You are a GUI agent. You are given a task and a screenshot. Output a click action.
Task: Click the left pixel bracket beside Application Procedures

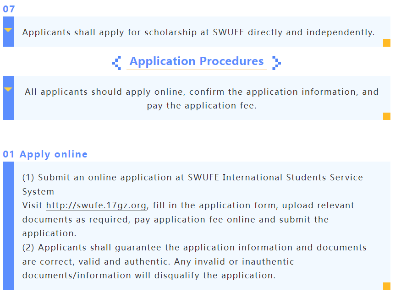click(117, 62)
